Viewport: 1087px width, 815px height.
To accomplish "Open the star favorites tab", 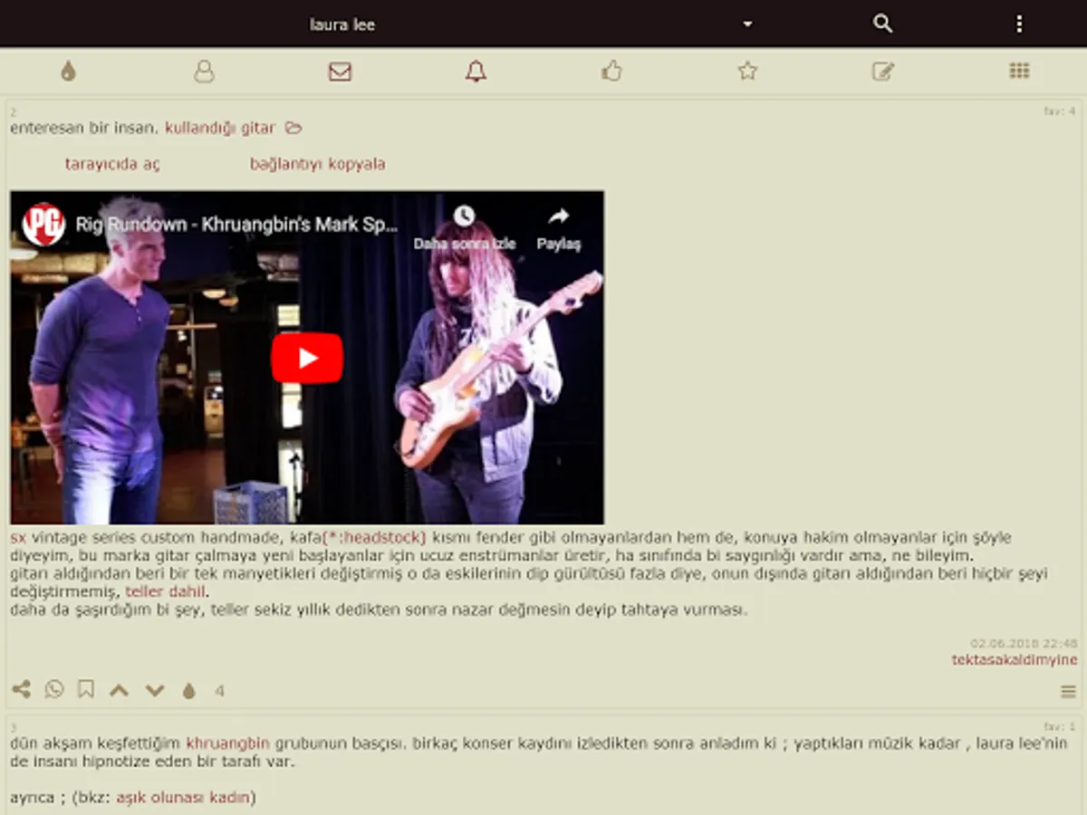I will (x=747, y=72).
